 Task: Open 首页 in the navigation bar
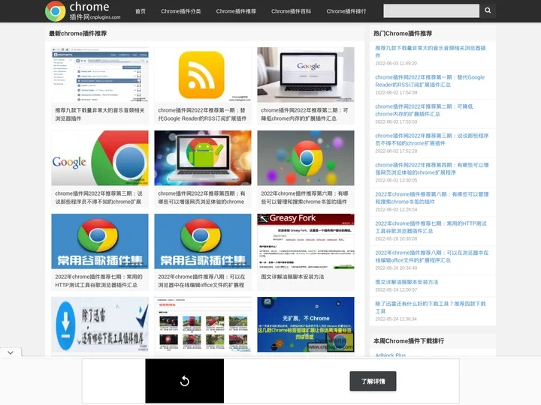click(x=141, y=11)
